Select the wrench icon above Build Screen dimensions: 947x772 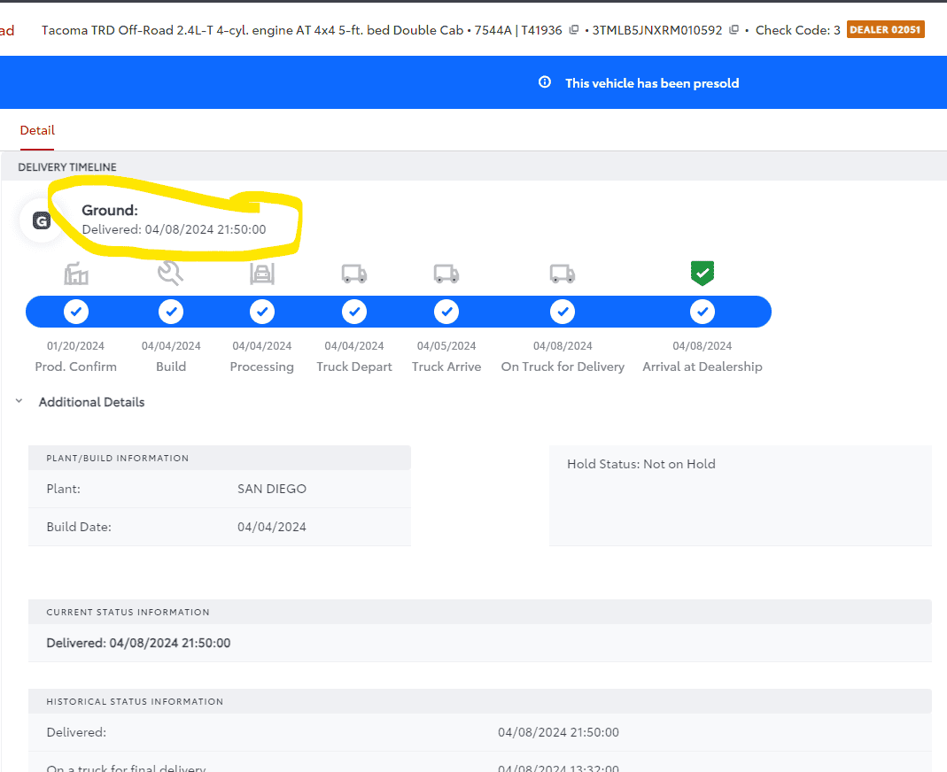(170, 274)
